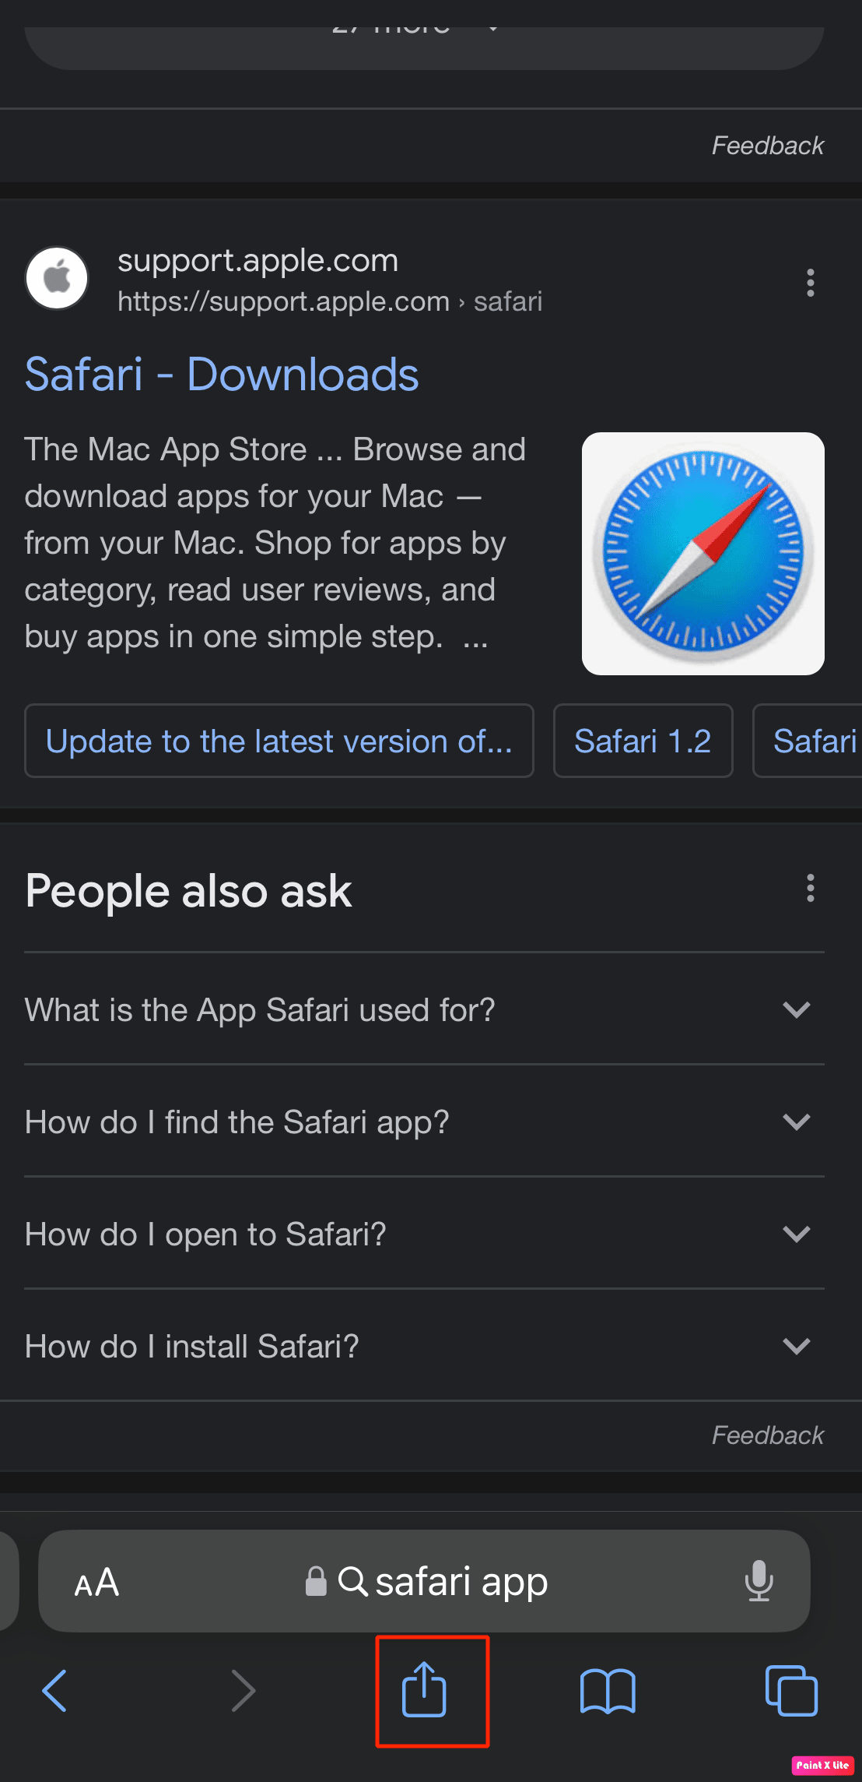The width and height of the screenshot is (862, 1782).
Task: Tap the Safari compass thumbnail image
Action: point(703,554)
